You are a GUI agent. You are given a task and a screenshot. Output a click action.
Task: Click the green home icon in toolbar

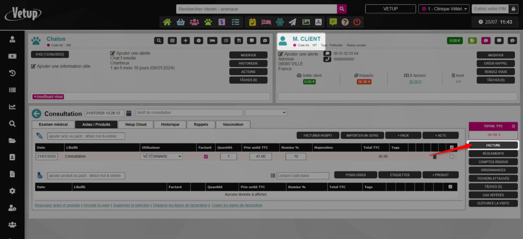click(x=167, y=22)
